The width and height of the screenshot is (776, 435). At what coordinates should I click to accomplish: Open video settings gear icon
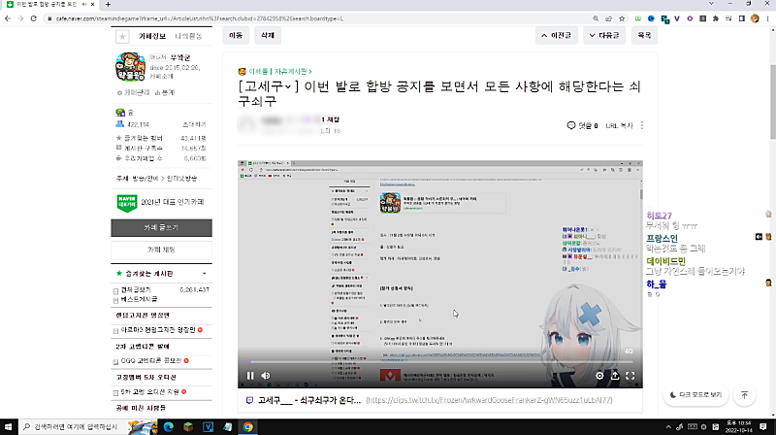click(x=599, y=375)
